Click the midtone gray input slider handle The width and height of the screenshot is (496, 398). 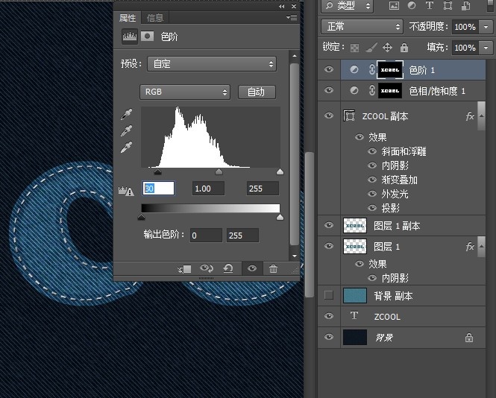point(219,172)
